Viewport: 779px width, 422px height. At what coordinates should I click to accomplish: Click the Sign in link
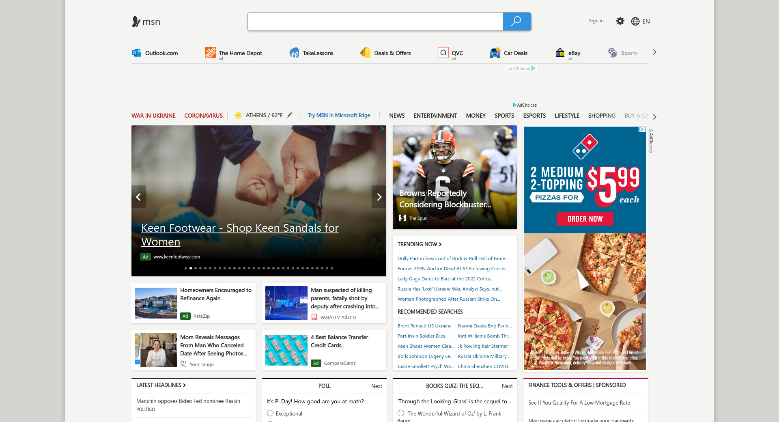[x=596, y=21]
